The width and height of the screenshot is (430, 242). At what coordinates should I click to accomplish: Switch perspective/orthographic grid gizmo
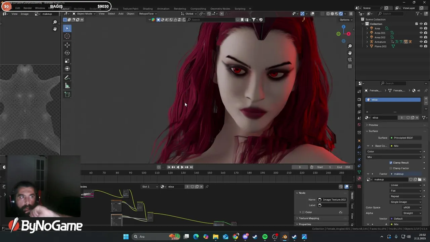(x=350, y=66)
